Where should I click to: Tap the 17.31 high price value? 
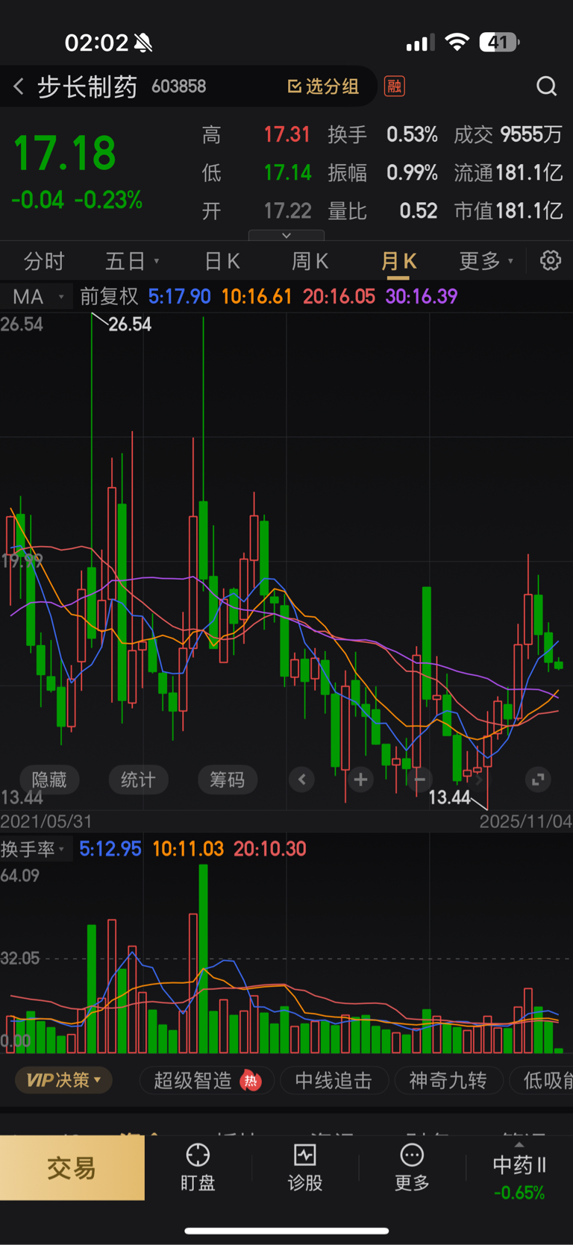287,134
